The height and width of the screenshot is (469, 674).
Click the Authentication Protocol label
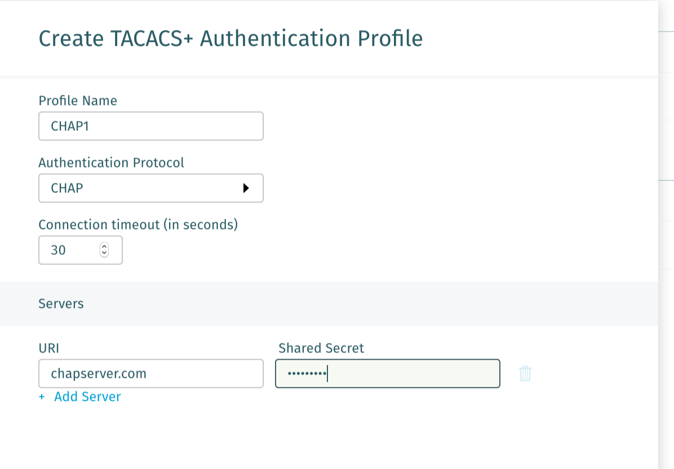(x=111, y=162)
